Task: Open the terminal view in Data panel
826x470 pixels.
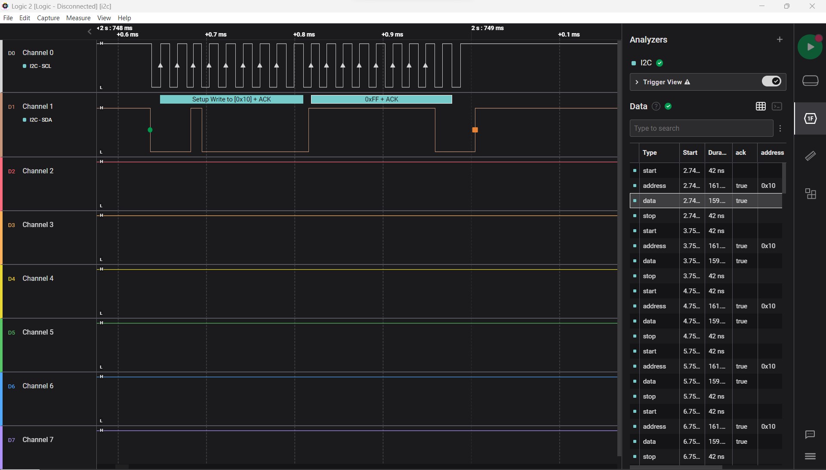Action: pos(777,106)
